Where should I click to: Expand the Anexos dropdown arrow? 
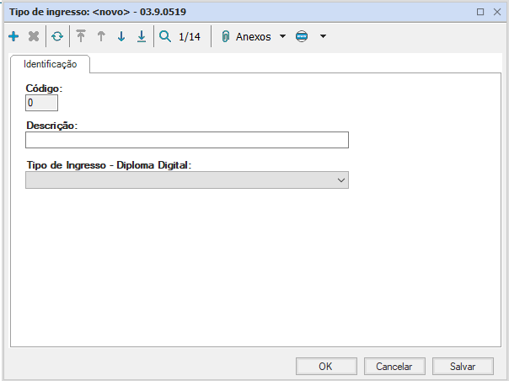click(x=282, y=37)
